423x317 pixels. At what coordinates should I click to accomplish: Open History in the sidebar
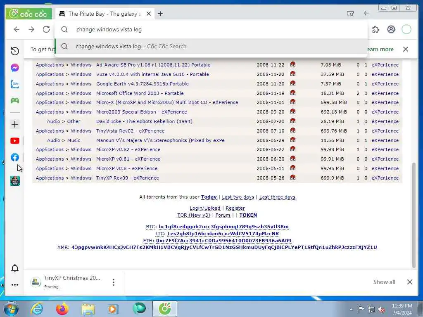(x=15, y=51)
